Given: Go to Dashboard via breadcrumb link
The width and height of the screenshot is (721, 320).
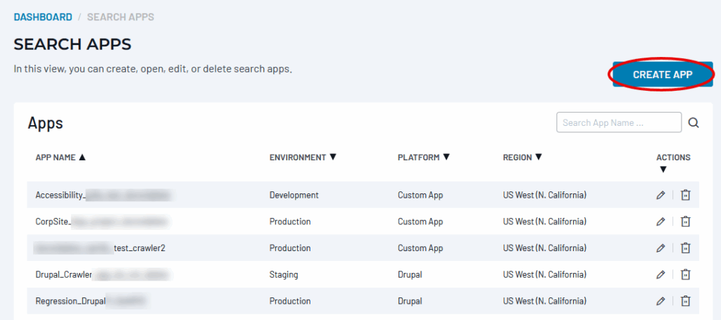Looking at the screenshot, I should click(43, 17).
